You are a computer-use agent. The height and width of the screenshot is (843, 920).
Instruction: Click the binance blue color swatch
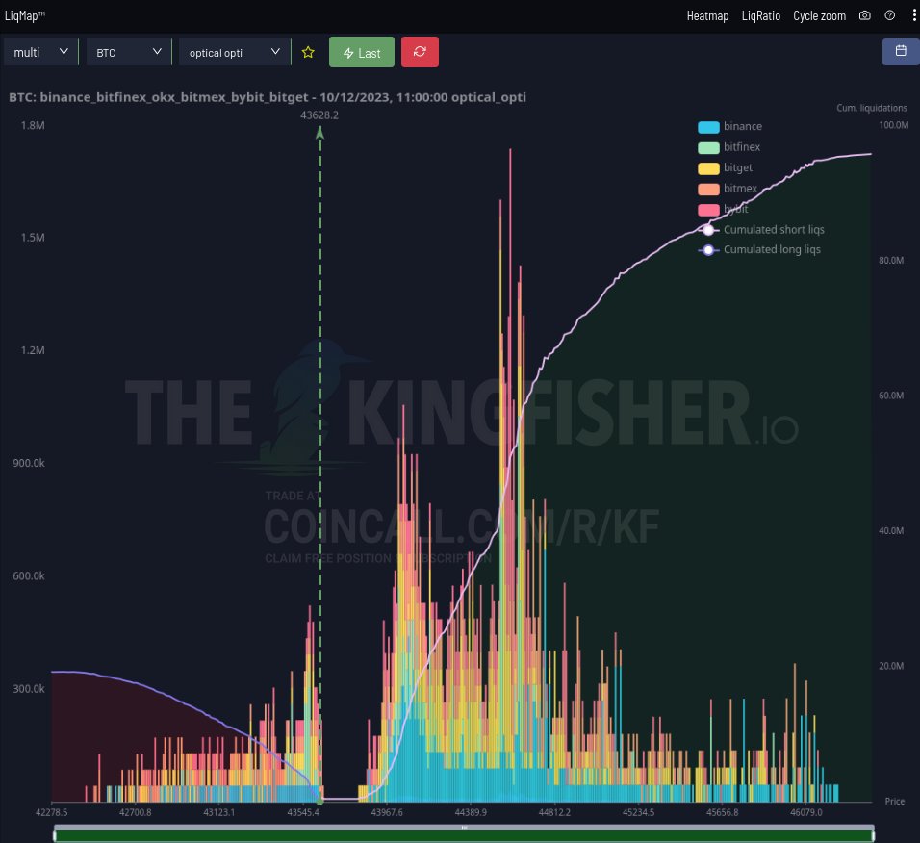click(708, 127)
